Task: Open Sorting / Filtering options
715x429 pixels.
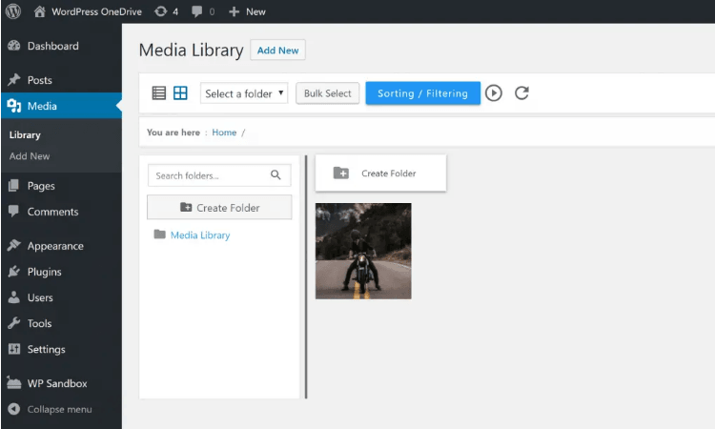Action: [x=422, y=93]
